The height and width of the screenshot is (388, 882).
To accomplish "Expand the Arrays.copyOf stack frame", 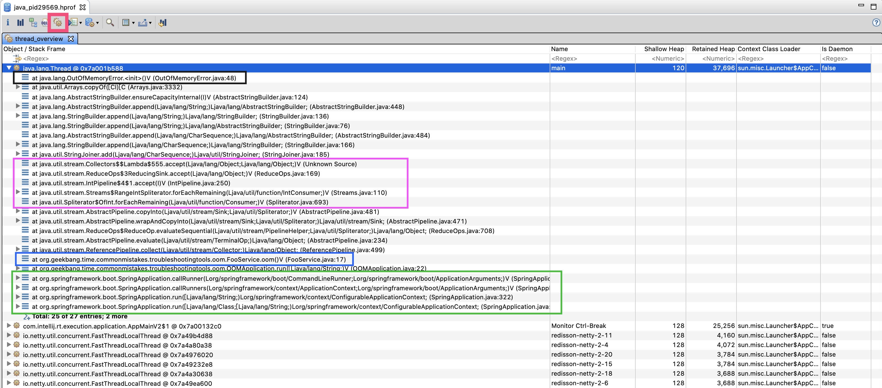I will tap(18, 87).
